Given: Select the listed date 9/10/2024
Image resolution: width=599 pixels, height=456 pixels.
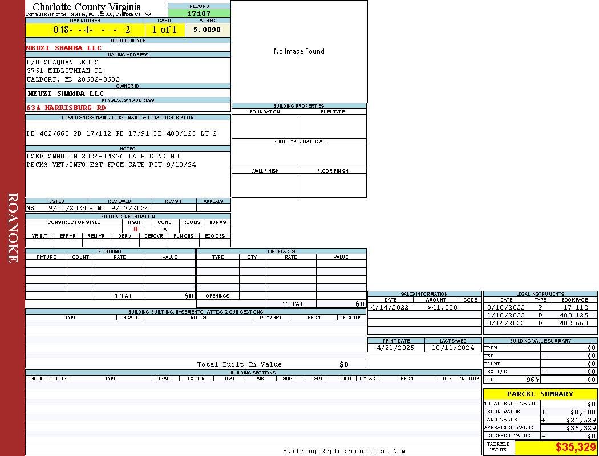Looking at the screenshot, I should [67, 208].
